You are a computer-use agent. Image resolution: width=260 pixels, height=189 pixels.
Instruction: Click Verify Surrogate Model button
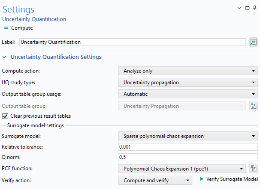pyautogui.click(x=229, y=179)
